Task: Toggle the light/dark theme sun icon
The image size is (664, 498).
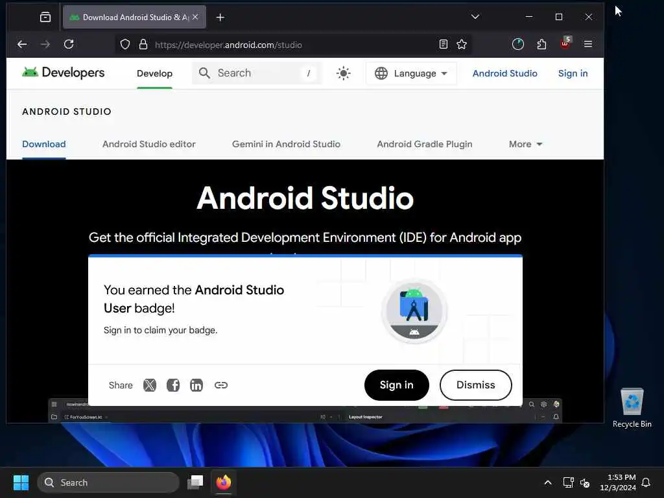Action: click(344, 73)
